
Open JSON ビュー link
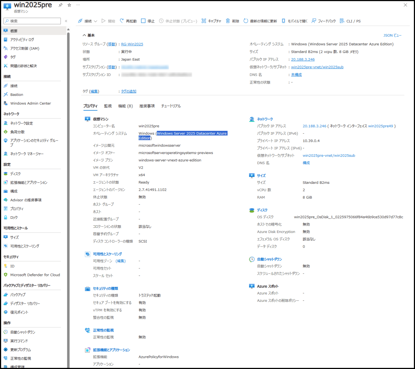point(392,35)
